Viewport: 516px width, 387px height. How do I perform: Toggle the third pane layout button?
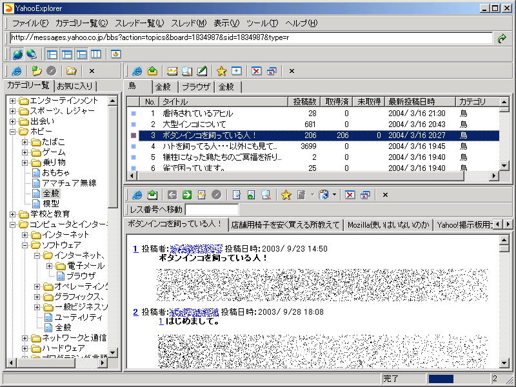click(82, 54)
